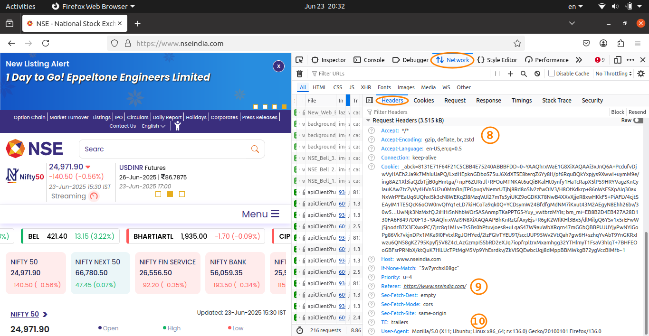This screenshot has width=649, height=336.
Task: Click the NSE search magnifier icon
Action: (255, 149)
